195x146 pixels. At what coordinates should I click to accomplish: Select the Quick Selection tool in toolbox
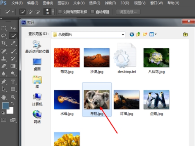tap(13, 36)
